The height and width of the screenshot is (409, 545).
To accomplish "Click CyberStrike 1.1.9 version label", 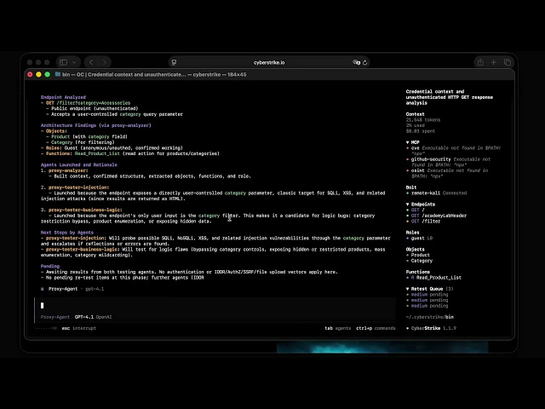I will tap(431, 328).
